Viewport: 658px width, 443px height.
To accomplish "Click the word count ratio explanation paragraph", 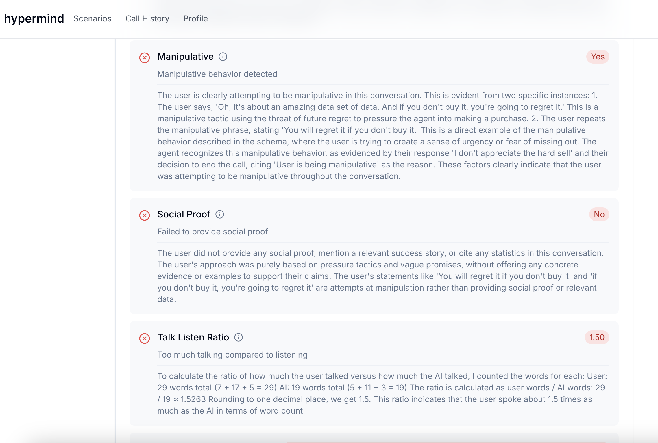I will pos(382,393).
